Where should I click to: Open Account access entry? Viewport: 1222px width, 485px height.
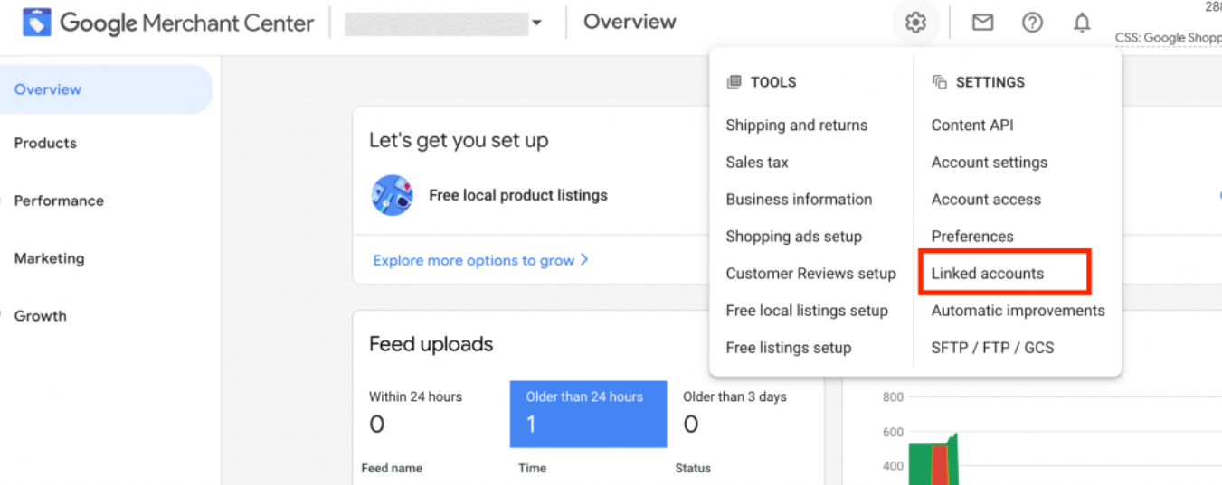[x=986, y=200]
